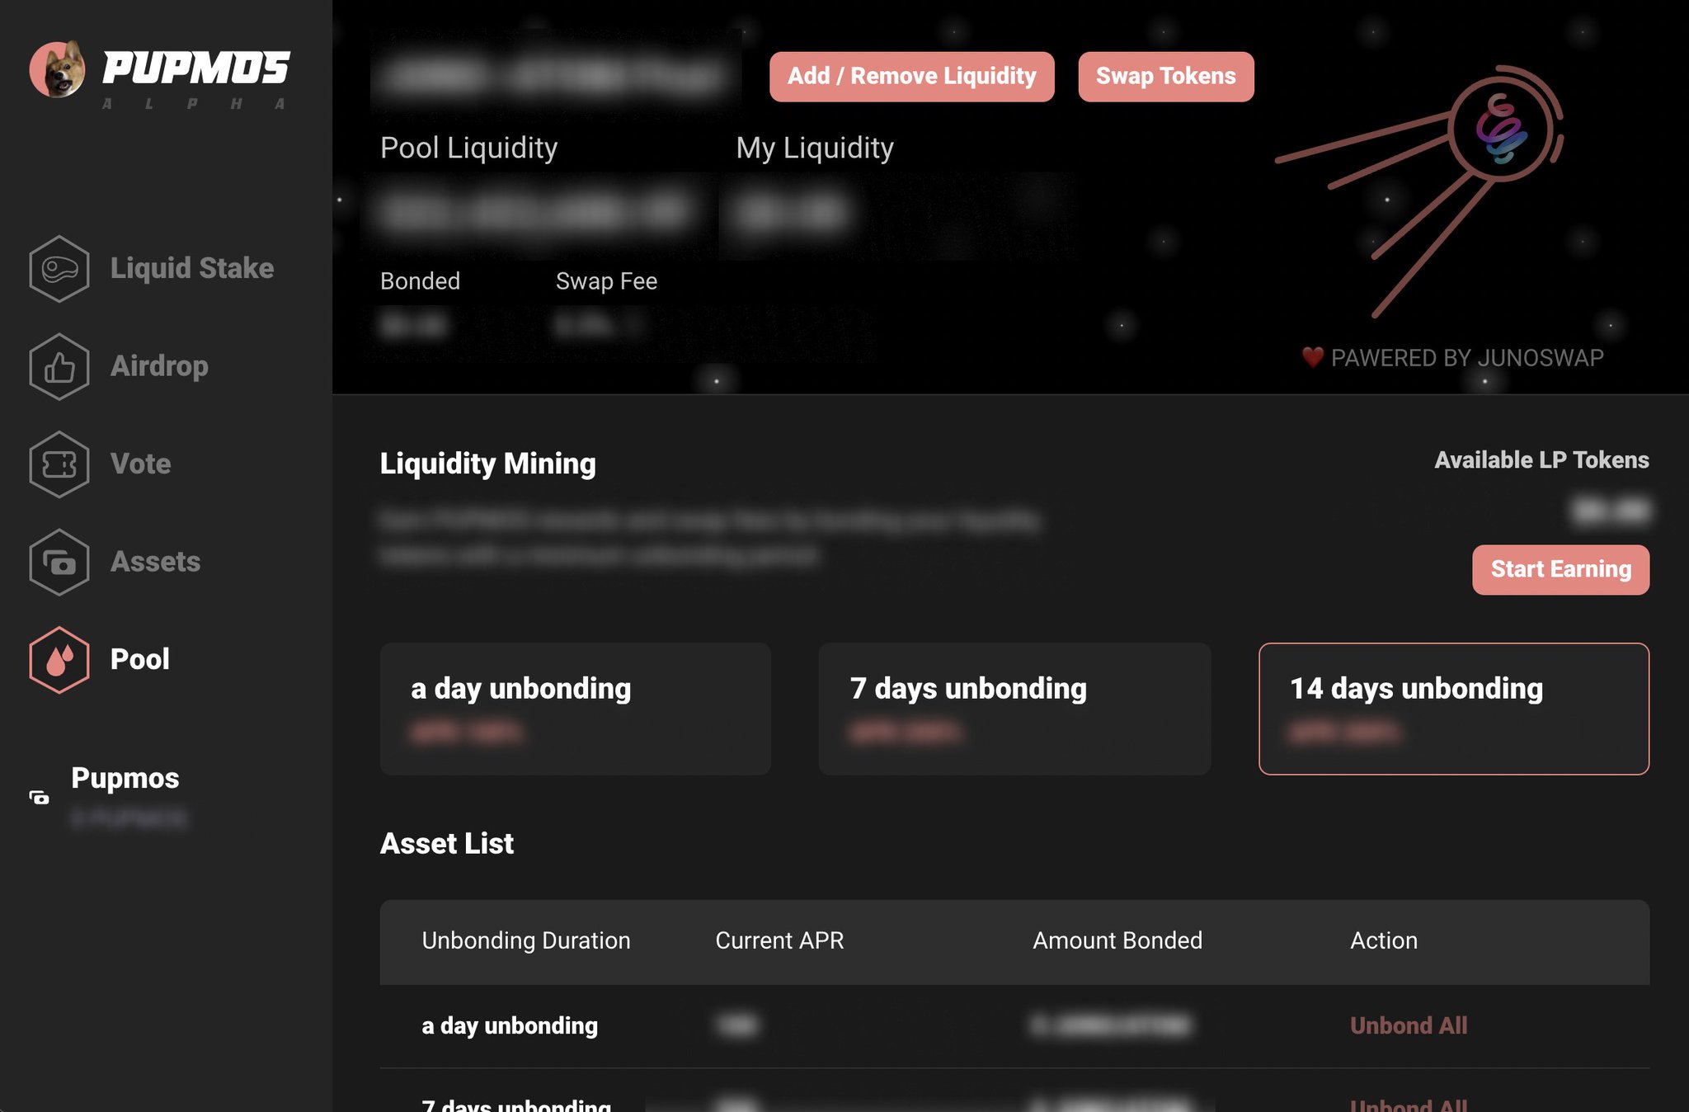Viewport: 1689px width, 1112px height.
Task: Click the Pupmos wallet account name
Action: pyautogui.click(x=125, y=778)
